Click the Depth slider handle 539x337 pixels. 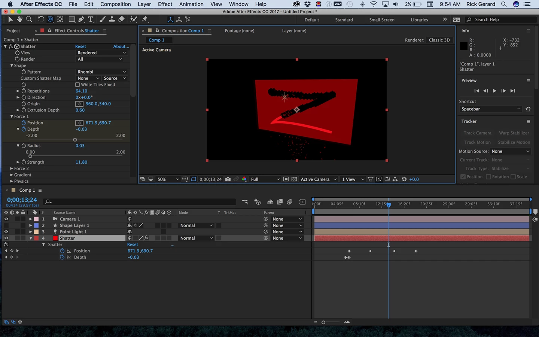[x=75, y=140]
